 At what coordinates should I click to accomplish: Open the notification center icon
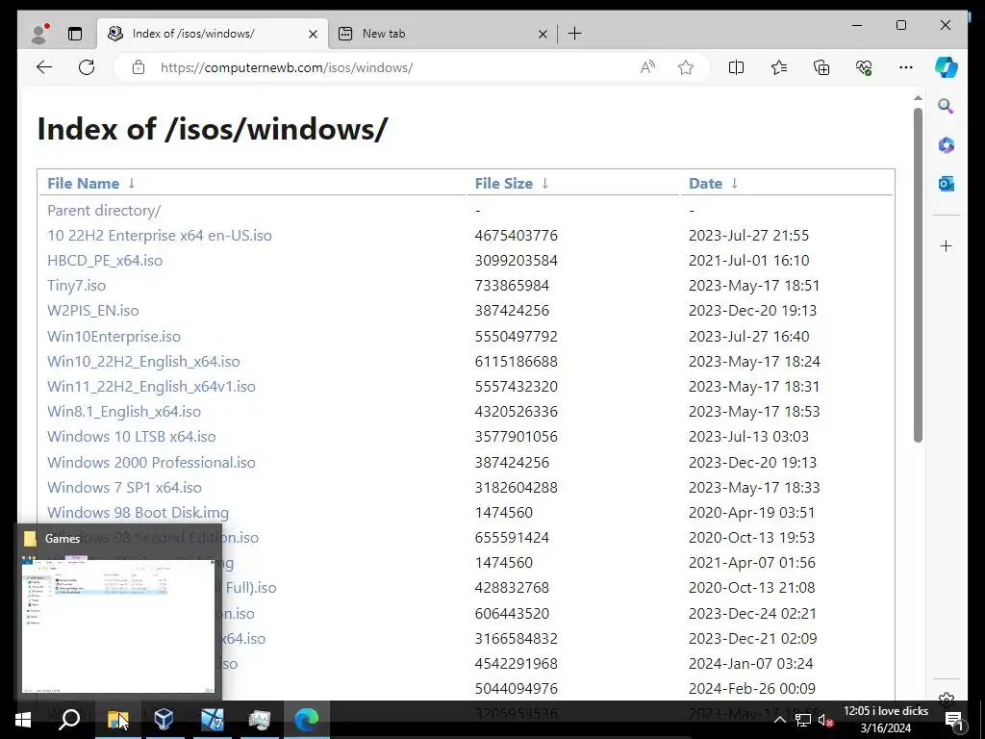pos(954,720)
